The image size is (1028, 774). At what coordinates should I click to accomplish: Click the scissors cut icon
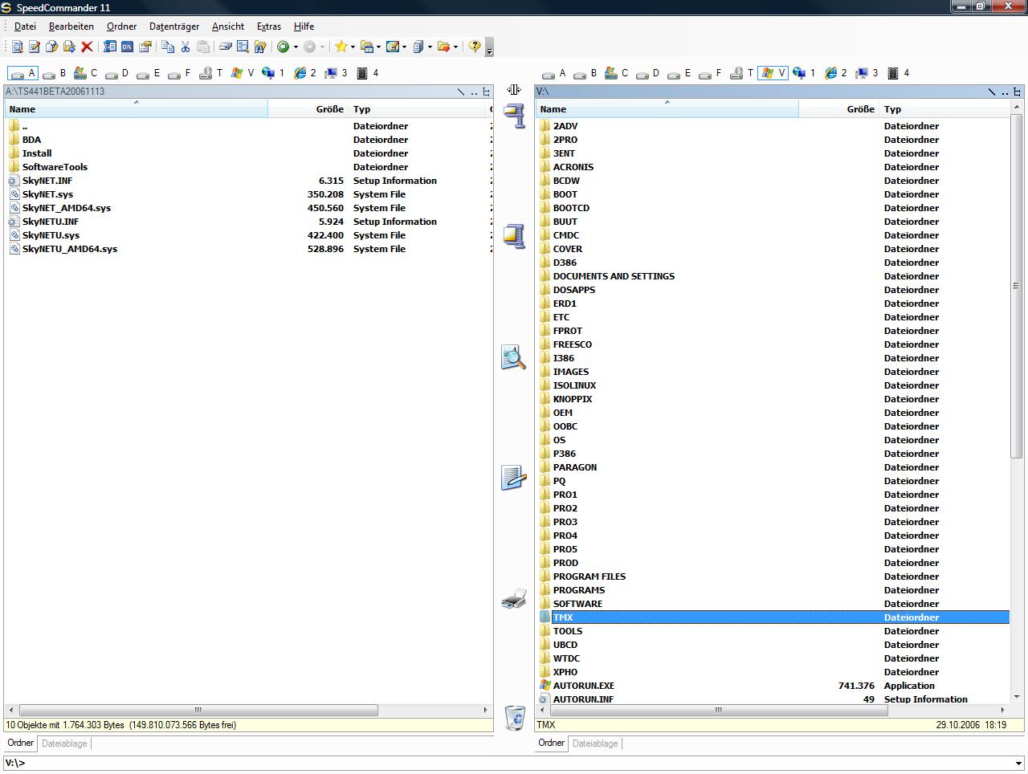tap(186, 47)
